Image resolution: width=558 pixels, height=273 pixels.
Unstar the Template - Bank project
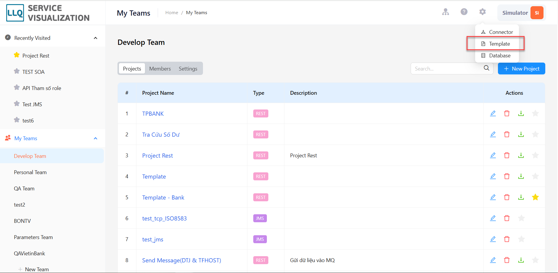pos(535,197)
